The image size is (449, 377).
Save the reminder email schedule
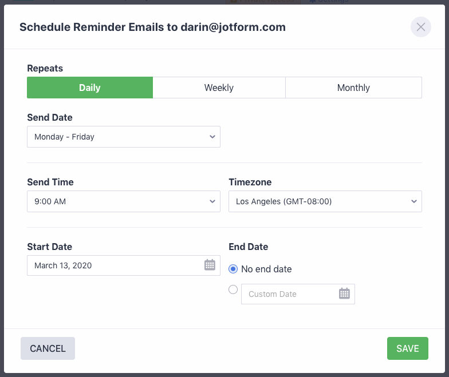click(x=407, y=348)
